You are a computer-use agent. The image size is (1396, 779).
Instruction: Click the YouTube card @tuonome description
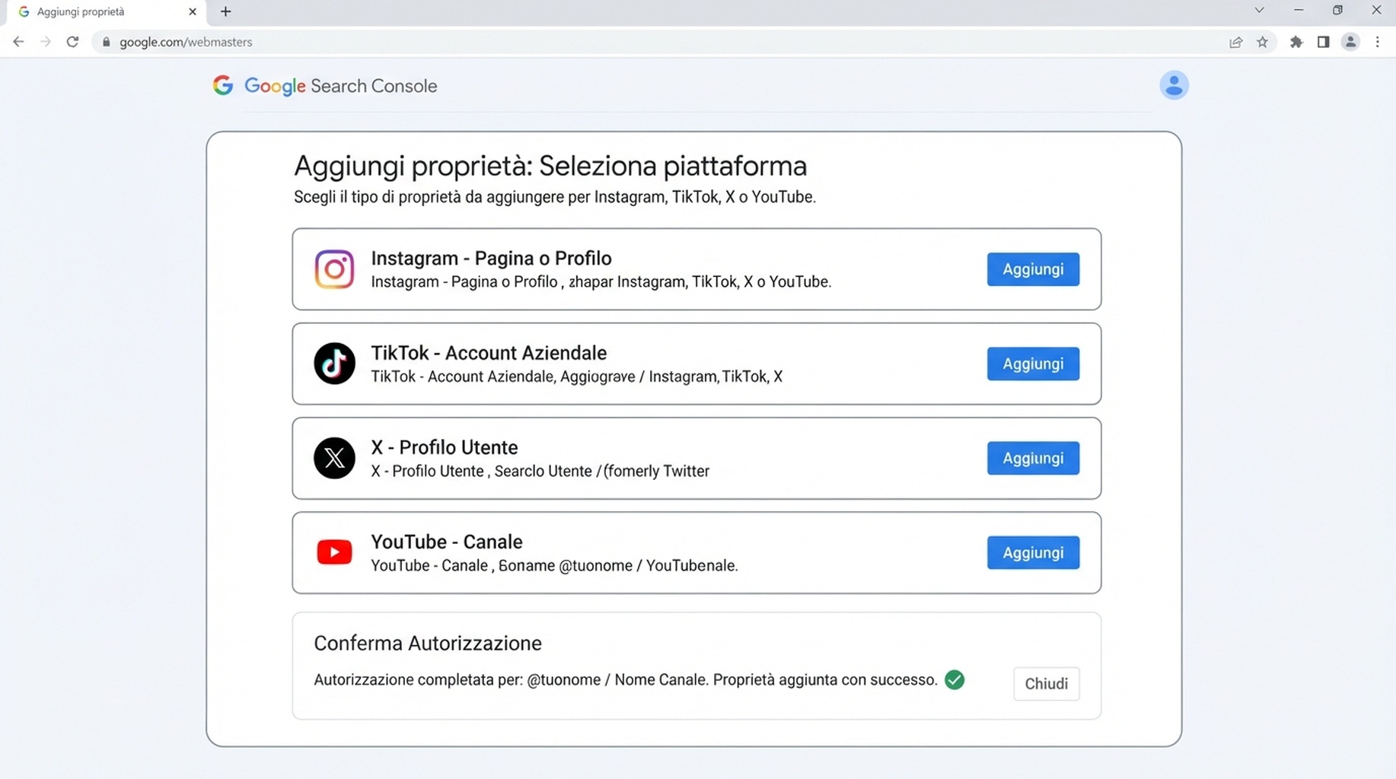[x=554, y=565]
